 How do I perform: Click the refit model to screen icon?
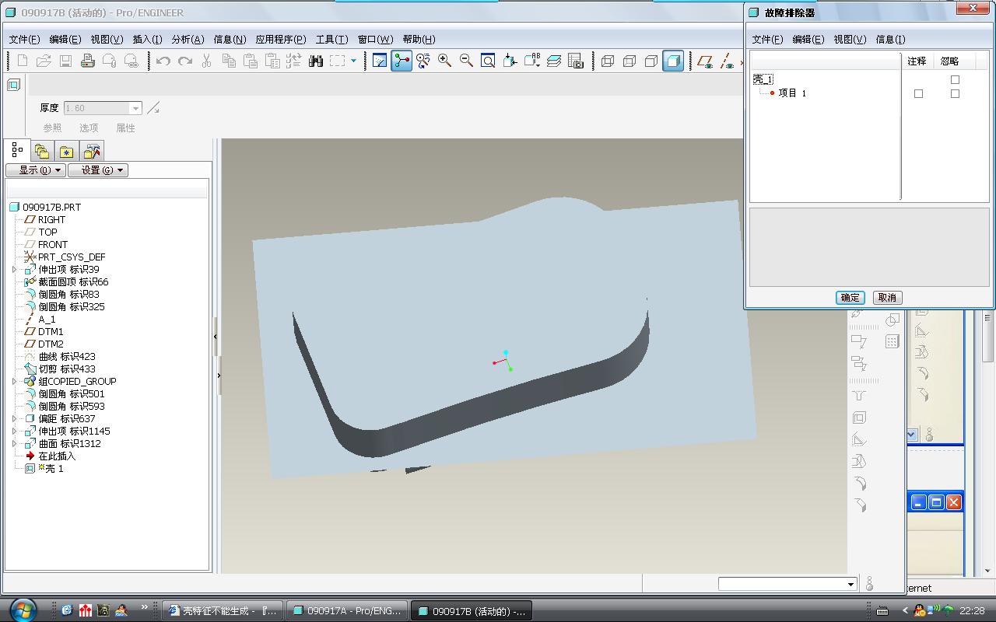pos(489,61)
